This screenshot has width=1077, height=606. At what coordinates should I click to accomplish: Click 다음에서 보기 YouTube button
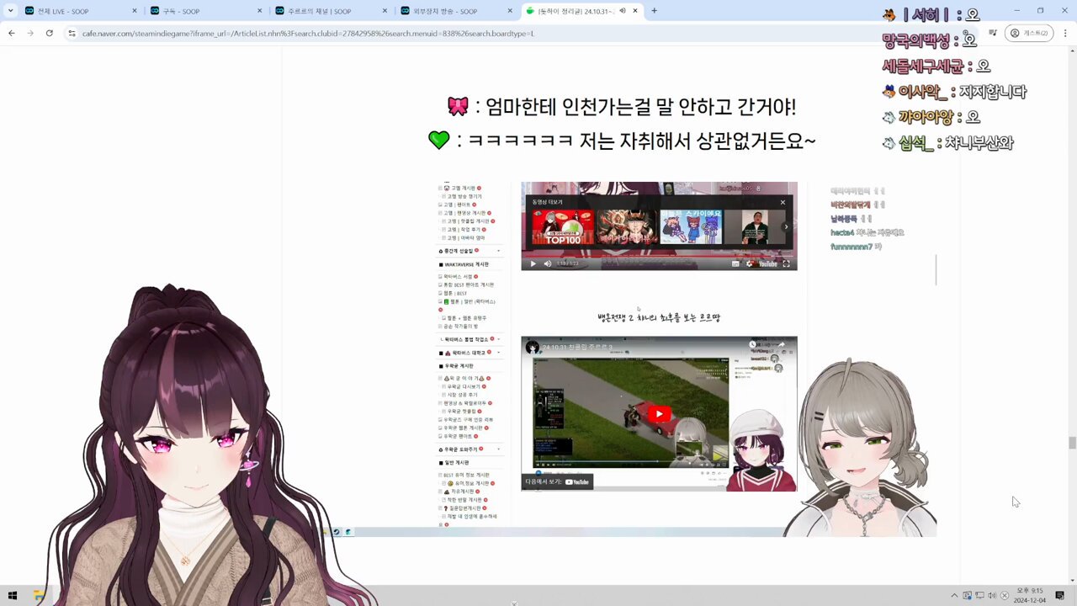tap(557, 481)
